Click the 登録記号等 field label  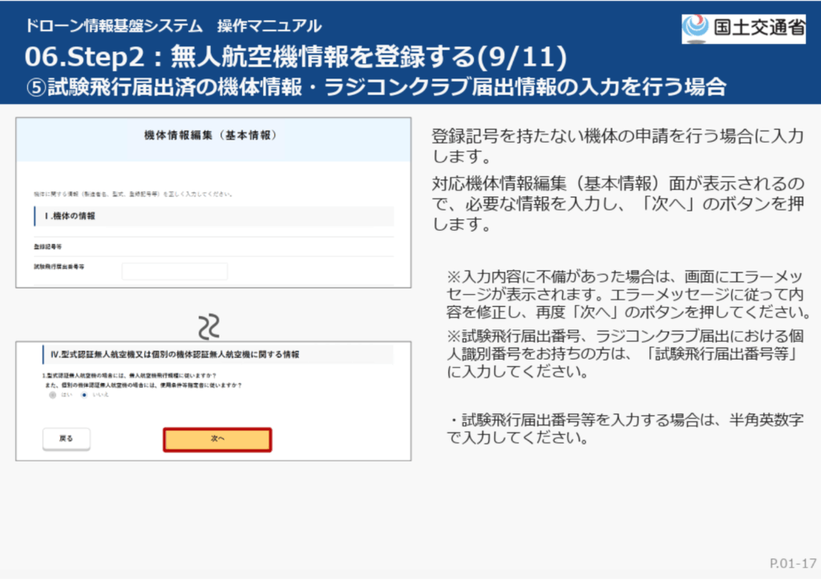(50, 248)
